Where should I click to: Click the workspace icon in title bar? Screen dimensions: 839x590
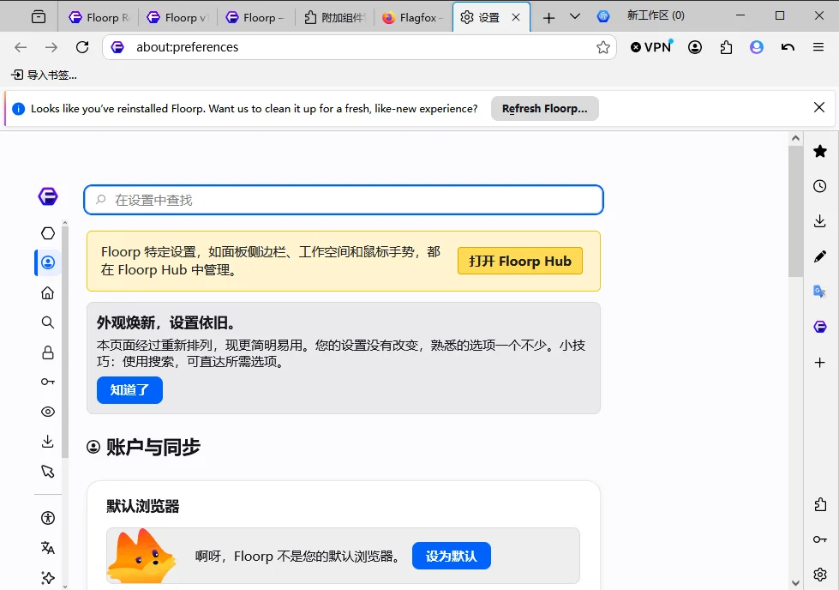click(603, 16)
